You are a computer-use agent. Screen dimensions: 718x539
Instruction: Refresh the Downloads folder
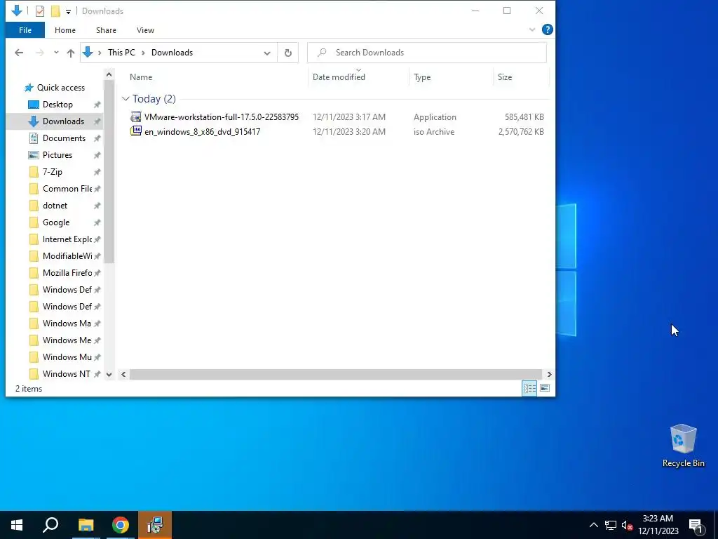(x=288, y=53)
